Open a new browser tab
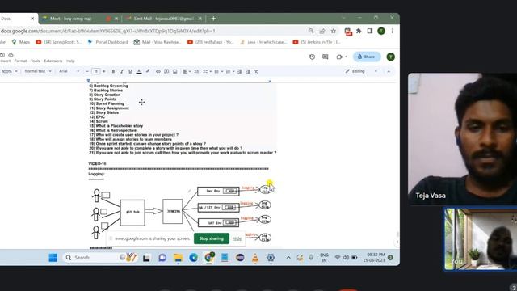Image resolution: width=517 pixels, height=291 pixels. (x=213, y=19)
